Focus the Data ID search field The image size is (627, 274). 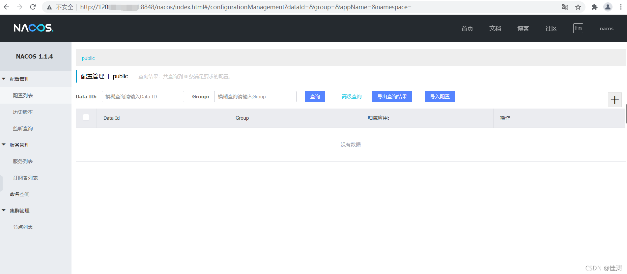pyautogui.click(x=143, y=97)
